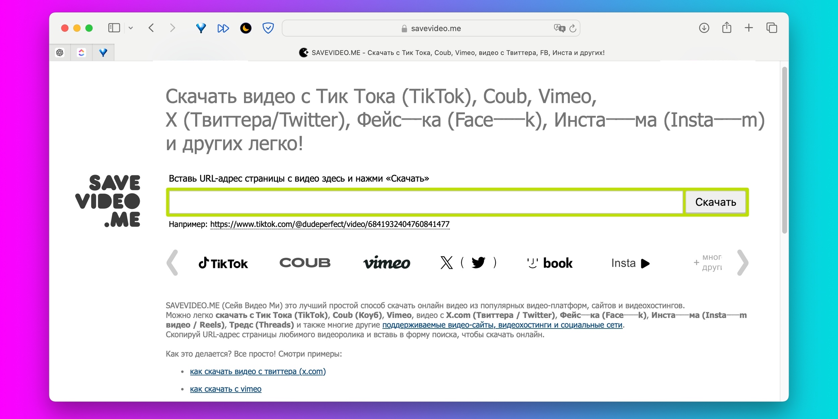Show tab overview

click(772, 28)
